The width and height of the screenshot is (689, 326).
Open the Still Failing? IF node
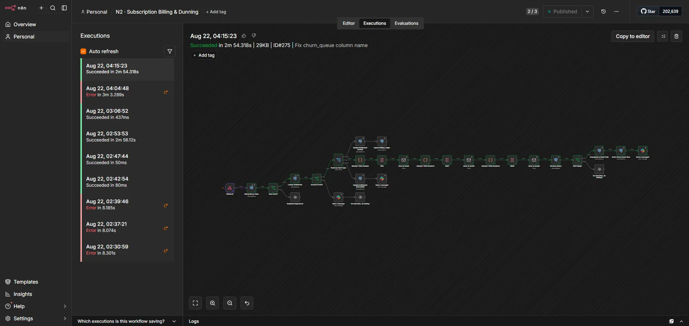577,160
